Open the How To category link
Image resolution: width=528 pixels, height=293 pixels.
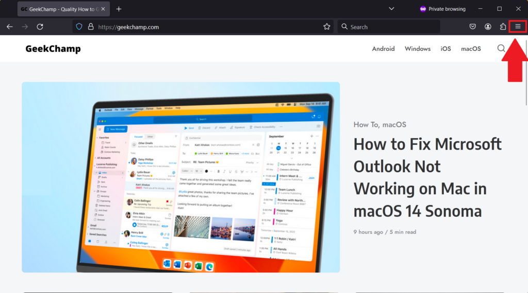(366, 124)
